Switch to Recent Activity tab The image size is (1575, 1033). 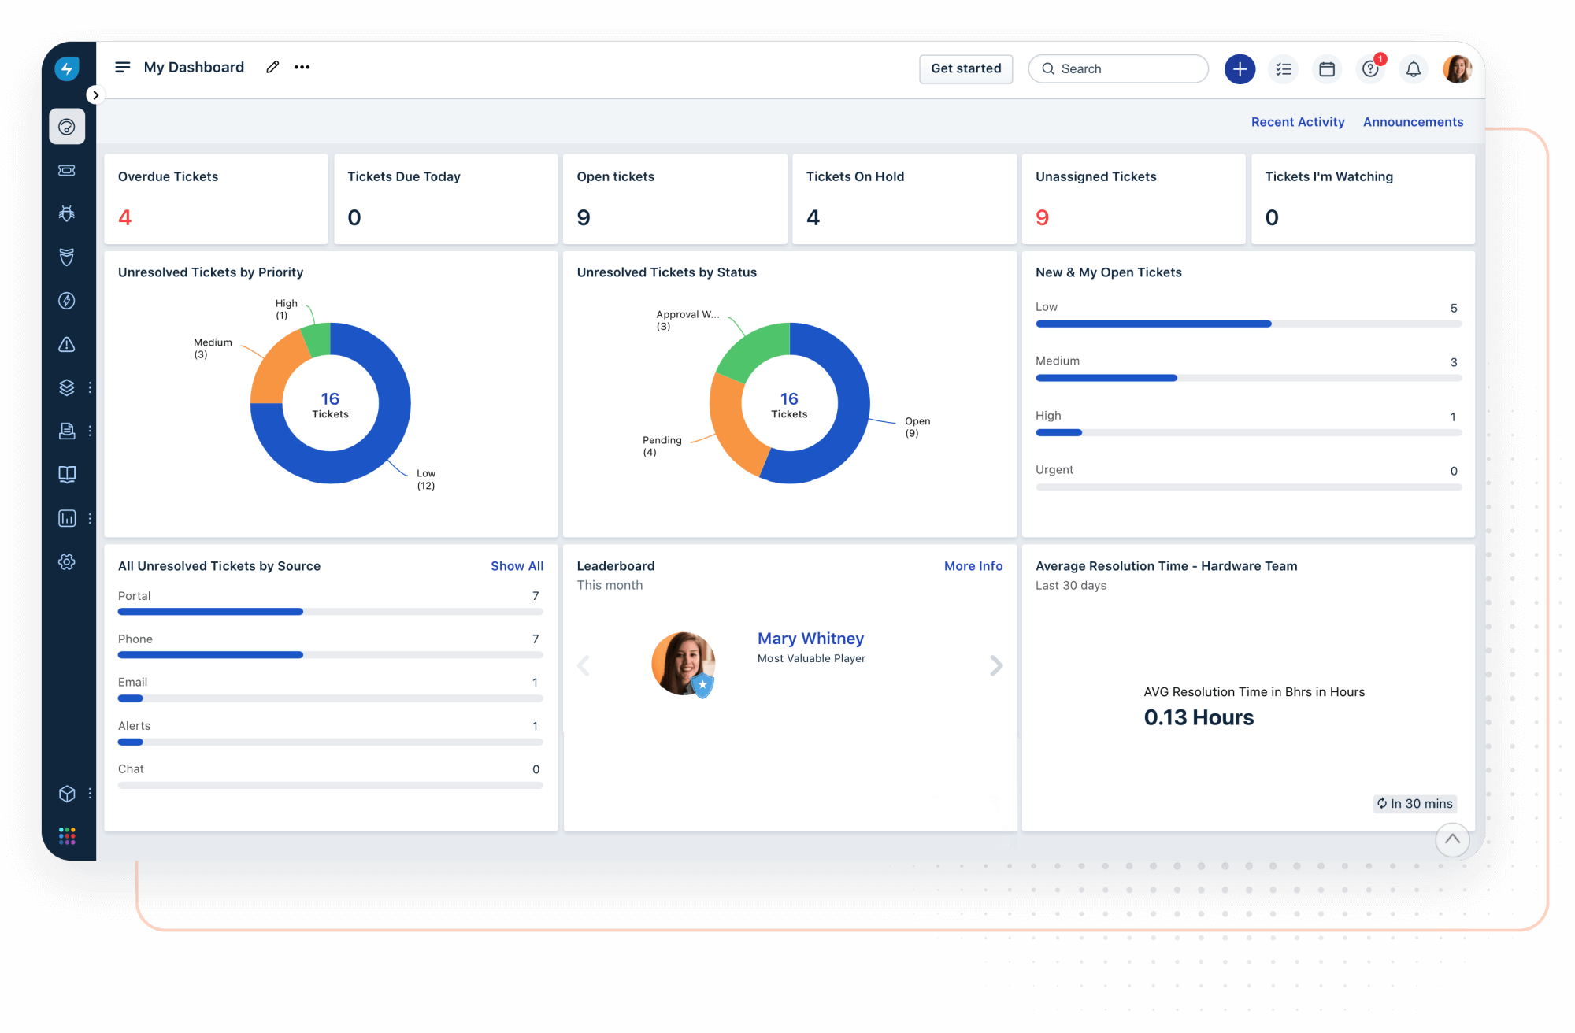1298,122
